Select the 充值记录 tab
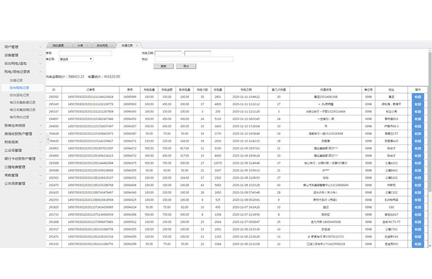 tap(127, 46)
